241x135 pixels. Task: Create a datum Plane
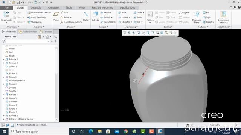pyautogui.click(x=56, y=16)
